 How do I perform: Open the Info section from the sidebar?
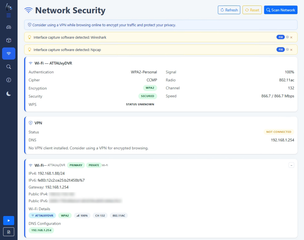9,80
